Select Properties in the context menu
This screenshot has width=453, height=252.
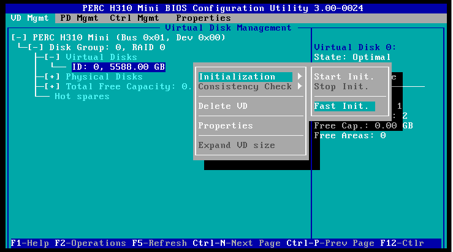coord(225,126)
